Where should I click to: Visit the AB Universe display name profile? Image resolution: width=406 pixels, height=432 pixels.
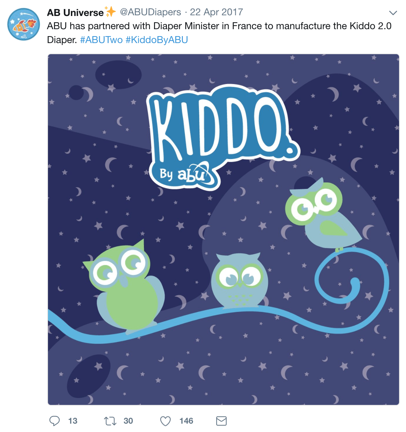tap(75, 13)
